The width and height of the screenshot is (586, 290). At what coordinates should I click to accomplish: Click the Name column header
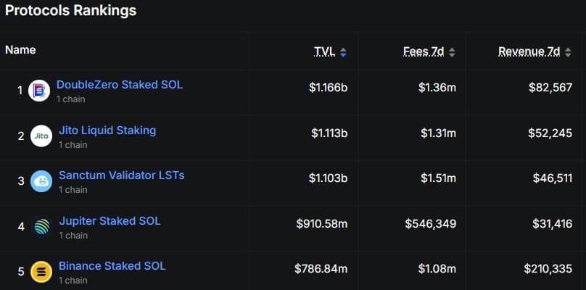pos(20,50)
